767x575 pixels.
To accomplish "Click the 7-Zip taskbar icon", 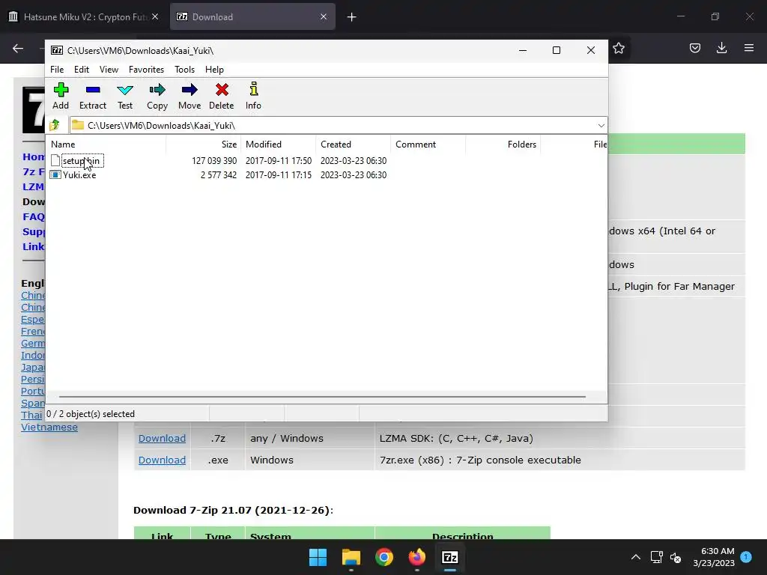I will [x=449, y=557].
